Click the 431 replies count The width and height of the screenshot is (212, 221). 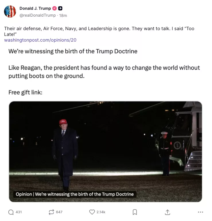coord(19,212)
